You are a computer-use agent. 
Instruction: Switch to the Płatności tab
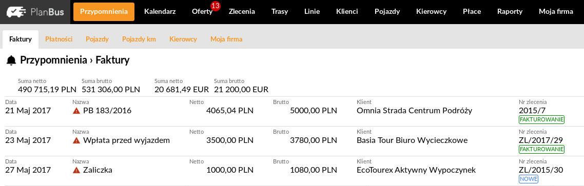[x=59, y=39]
